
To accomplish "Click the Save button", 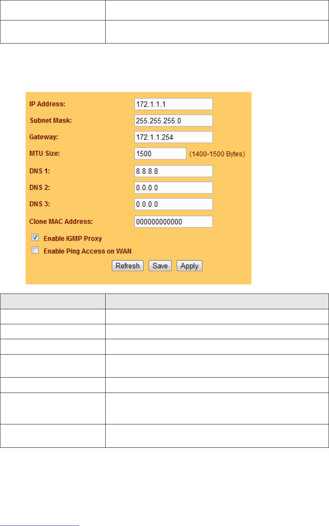I will (160, 266).
